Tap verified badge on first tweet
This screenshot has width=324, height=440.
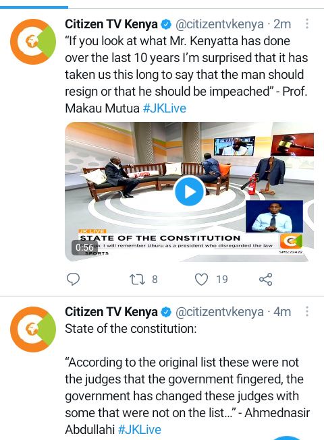click(166, 24)
